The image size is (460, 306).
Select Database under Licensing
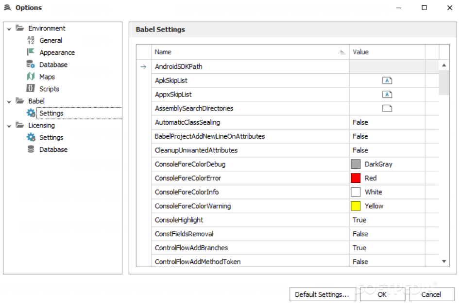[53, 149]
